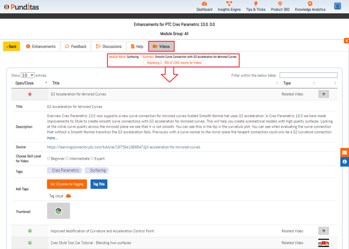349x249 pixels.
Task: Click the Tag This button
Action: point(99,184)
